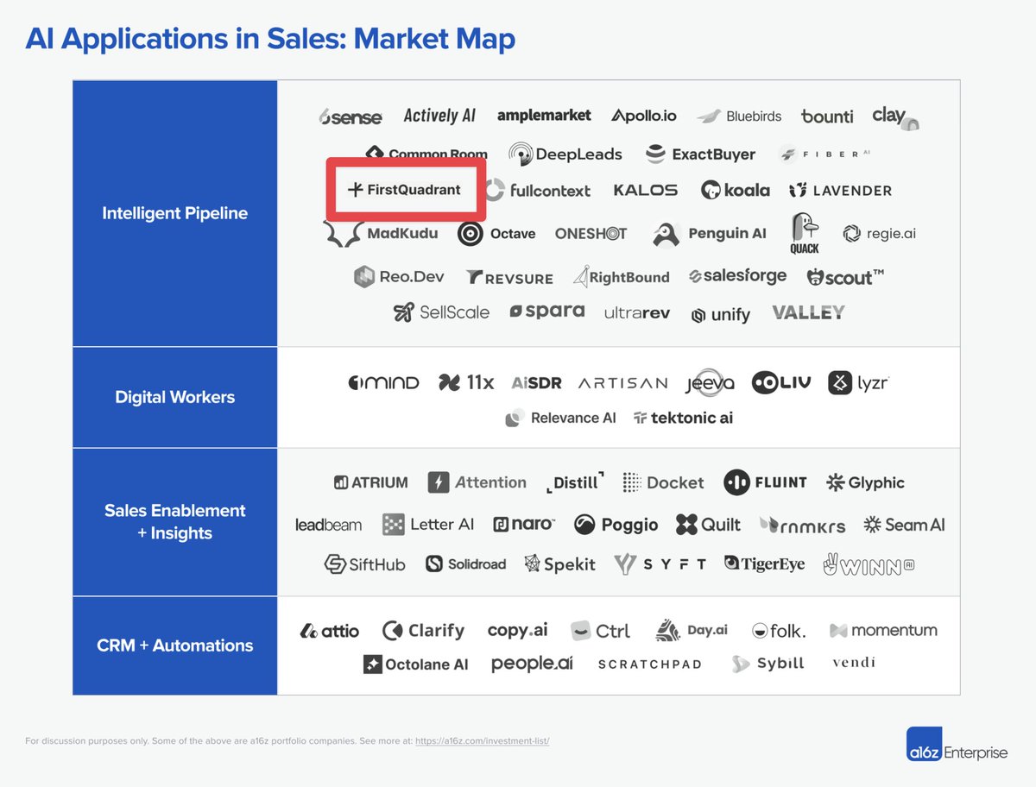Select the regie.ai logo
1036x787 pixels.
click(880, 233)
